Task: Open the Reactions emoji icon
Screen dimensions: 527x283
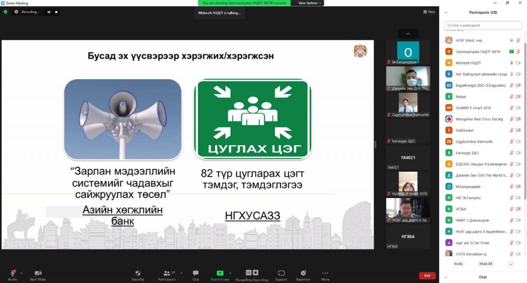Action: point(303,273)
